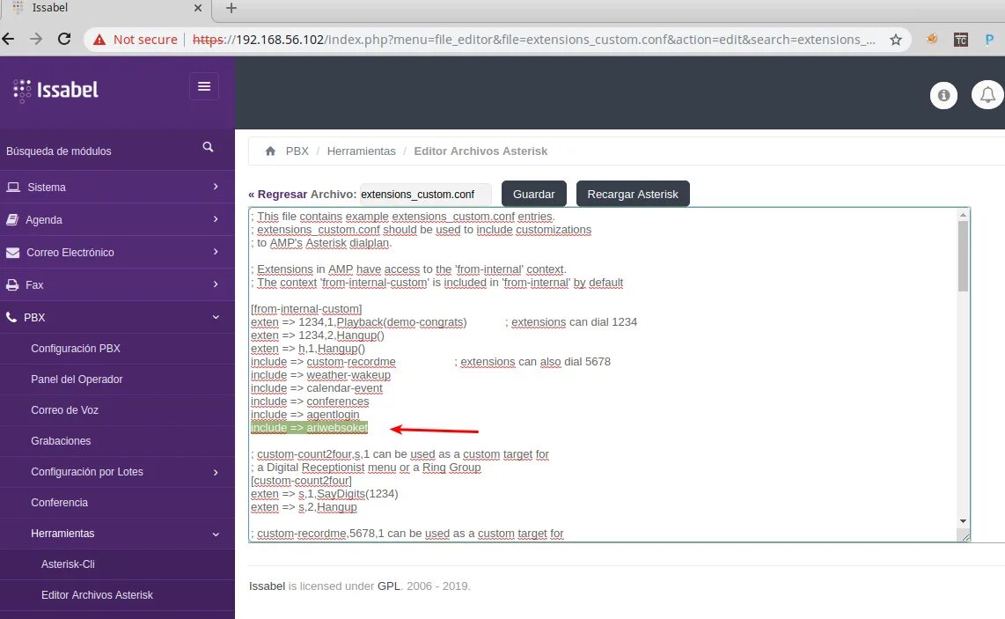Click the highlighted 'include => ariwebsoket' line
The height and width of the screenshot is (619, 1005).
click(310, 428)
